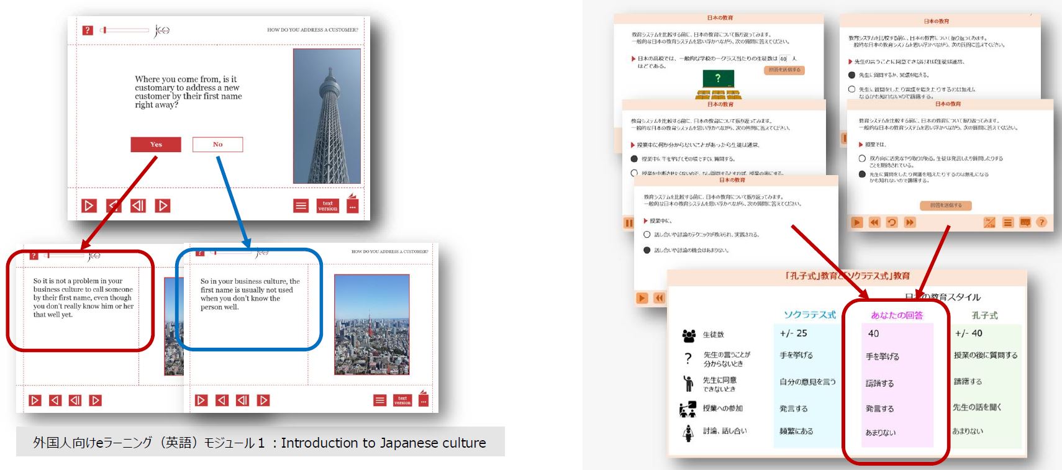Click the orange pause button at the edge of the middle-left slide
Viewport: 1062px width, 470px height.
coord(629,223)
